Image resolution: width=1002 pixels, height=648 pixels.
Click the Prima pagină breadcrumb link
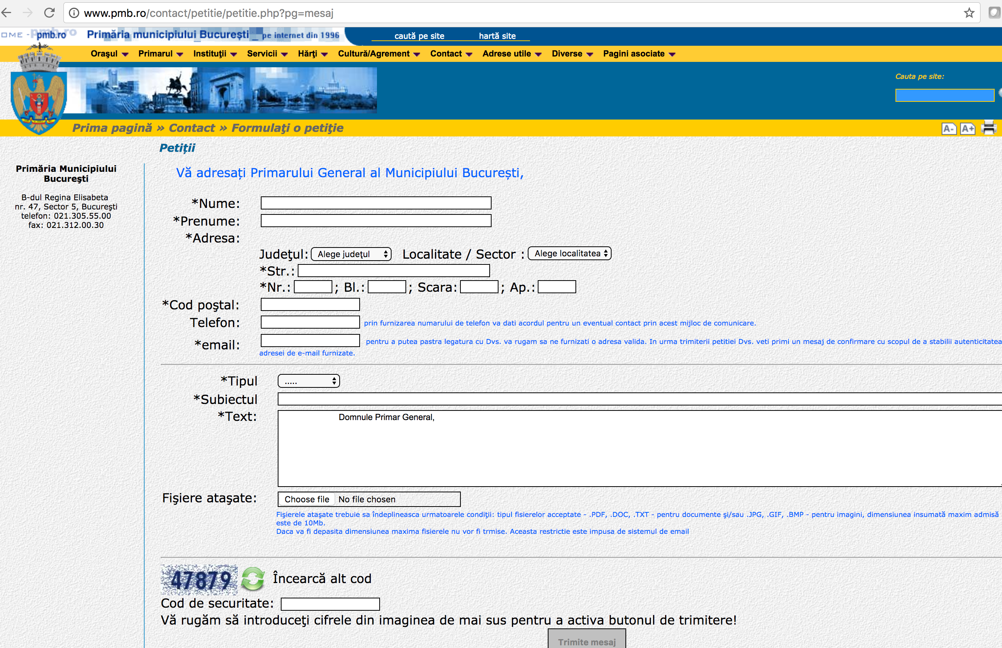tap(112, 128)
